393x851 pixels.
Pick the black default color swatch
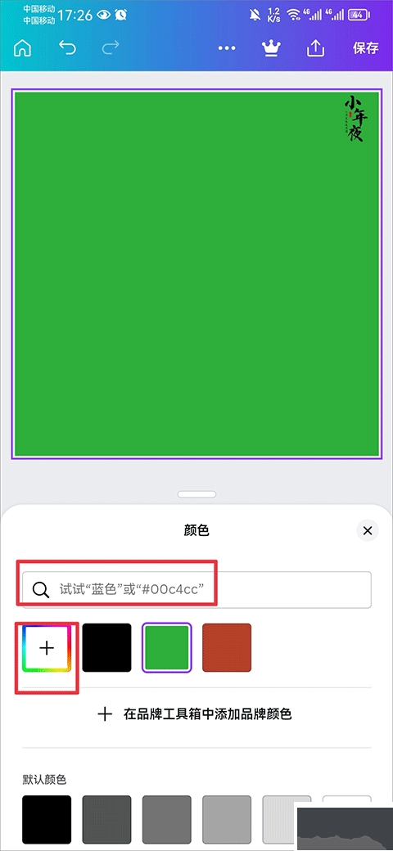(x=47, y=818)
